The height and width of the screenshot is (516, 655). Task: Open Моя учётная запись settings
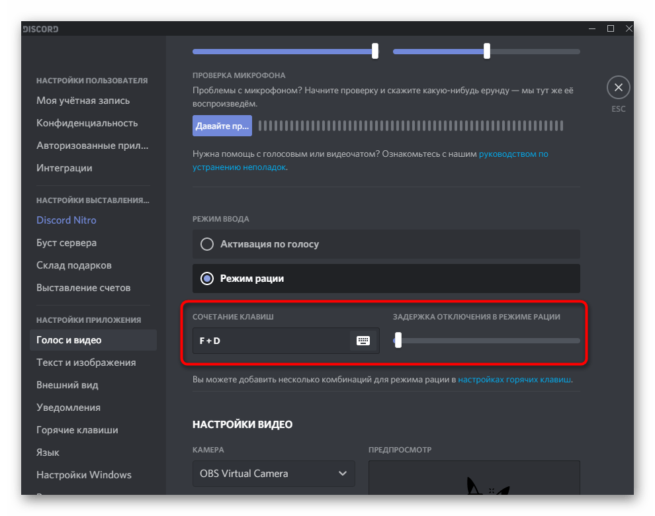click(83, 101)
